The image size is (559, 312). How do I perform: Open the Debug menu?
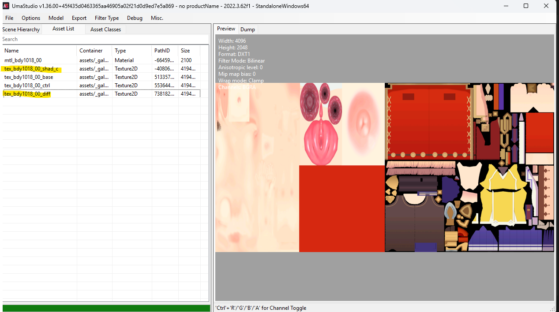coord(135,18)
